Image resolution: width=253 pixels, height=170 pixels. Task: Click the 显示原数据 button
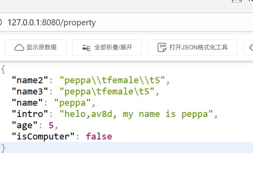click(35, 47)
